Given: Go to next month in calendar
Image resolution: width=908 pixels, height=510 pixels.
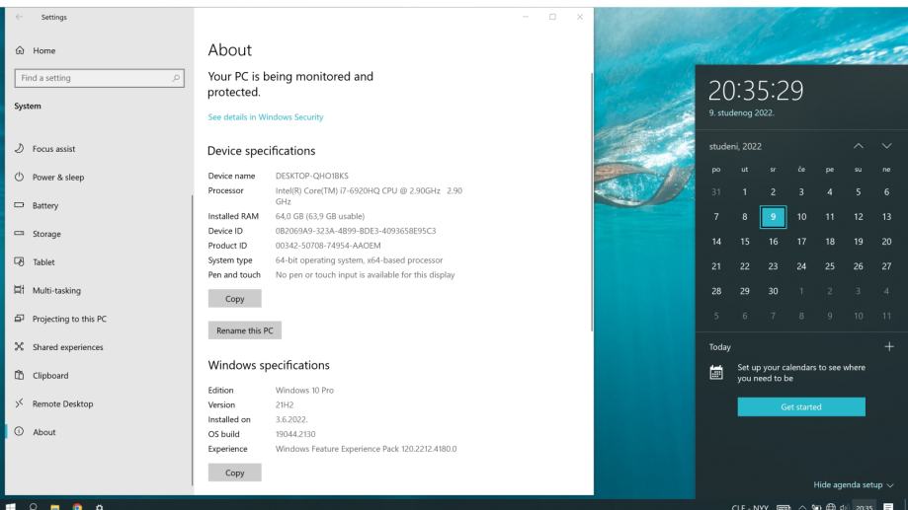Looking at the screenshot, I should pos(886,146).
